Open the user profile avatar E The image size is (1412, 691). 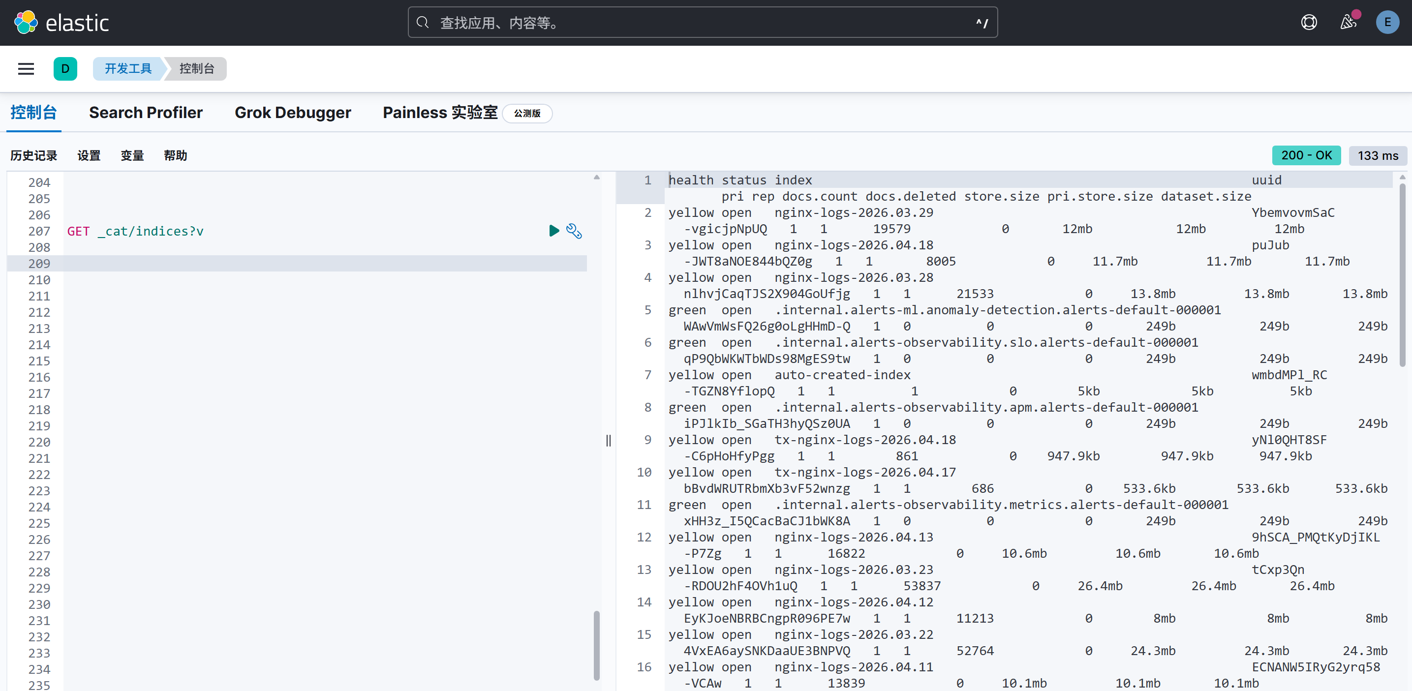coord(1387,23)
